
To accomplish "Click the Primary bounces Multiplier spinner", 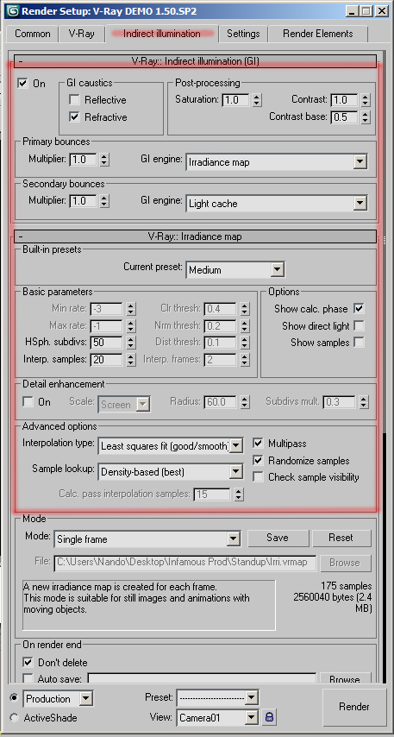I will click(x=104, y=160).
